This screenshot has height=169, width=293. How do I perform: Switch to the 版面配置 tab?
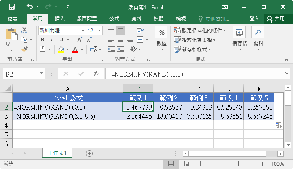click(x=87, y=19)
